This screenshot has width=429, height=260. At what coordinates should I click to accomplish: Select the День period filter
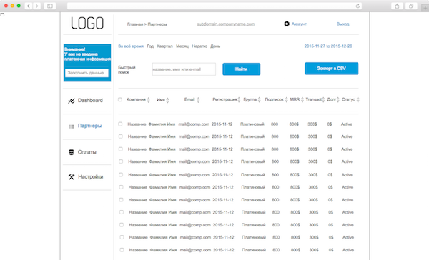coord(215,46)
